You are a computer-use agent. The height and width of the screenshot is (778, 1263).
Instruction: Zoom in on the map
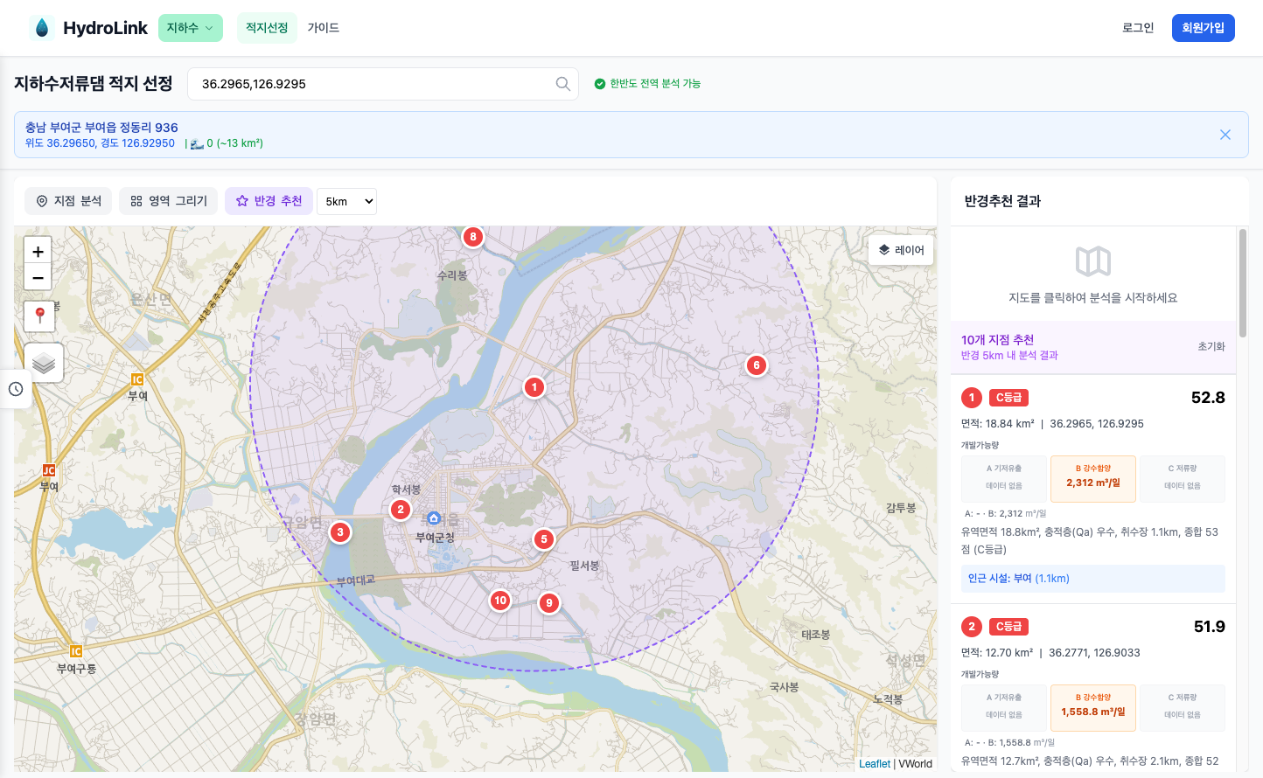tap(38, 252)
